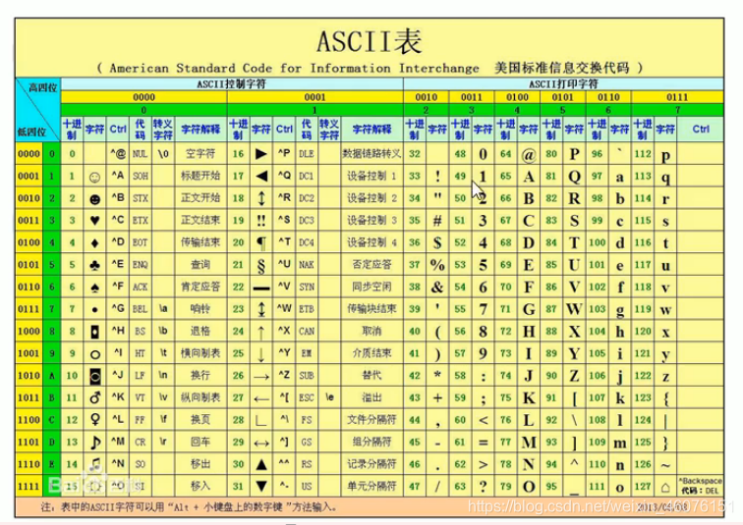743x525 pixels.
Task: Click the '^@' Ctrl cell
Action: 118,154
